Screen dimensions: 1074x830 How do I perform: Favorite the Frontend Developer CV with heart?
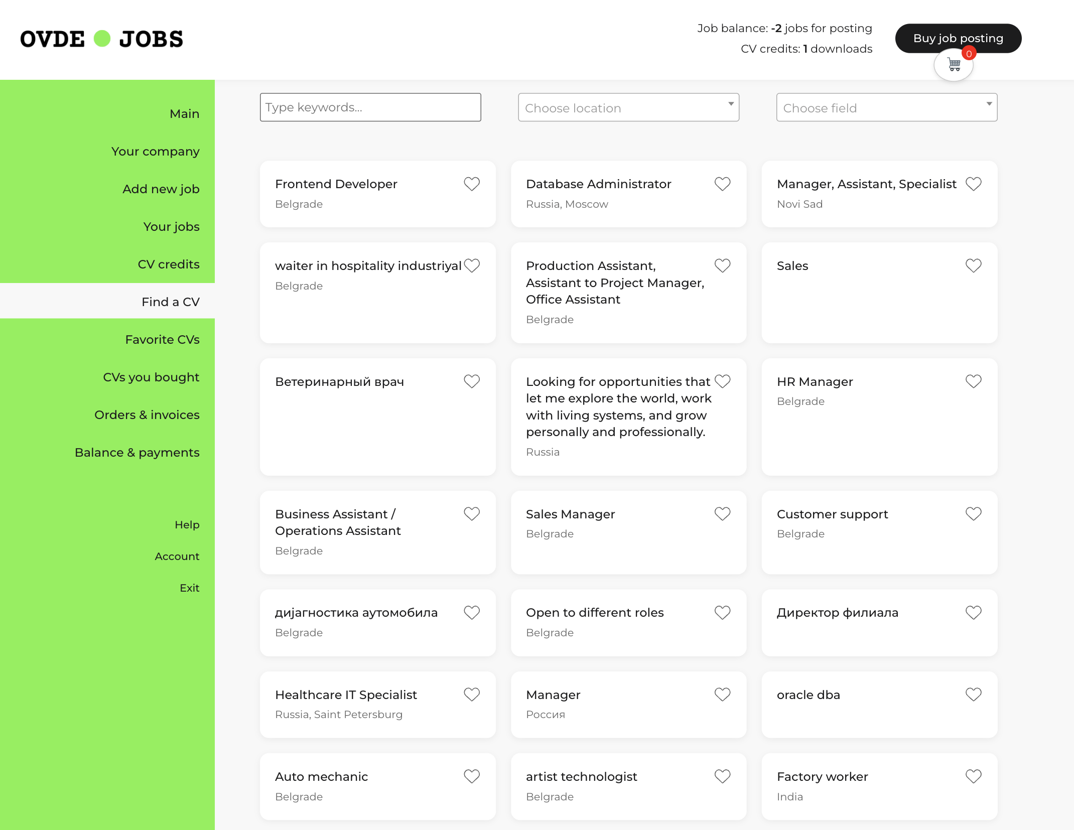coord(471,184)
